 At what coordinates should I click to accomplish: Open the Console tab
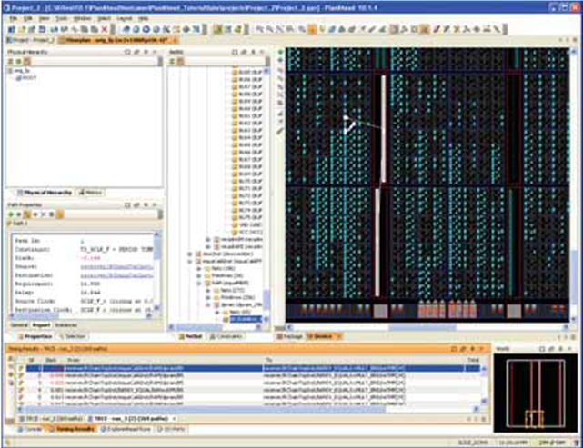point(31,429)
